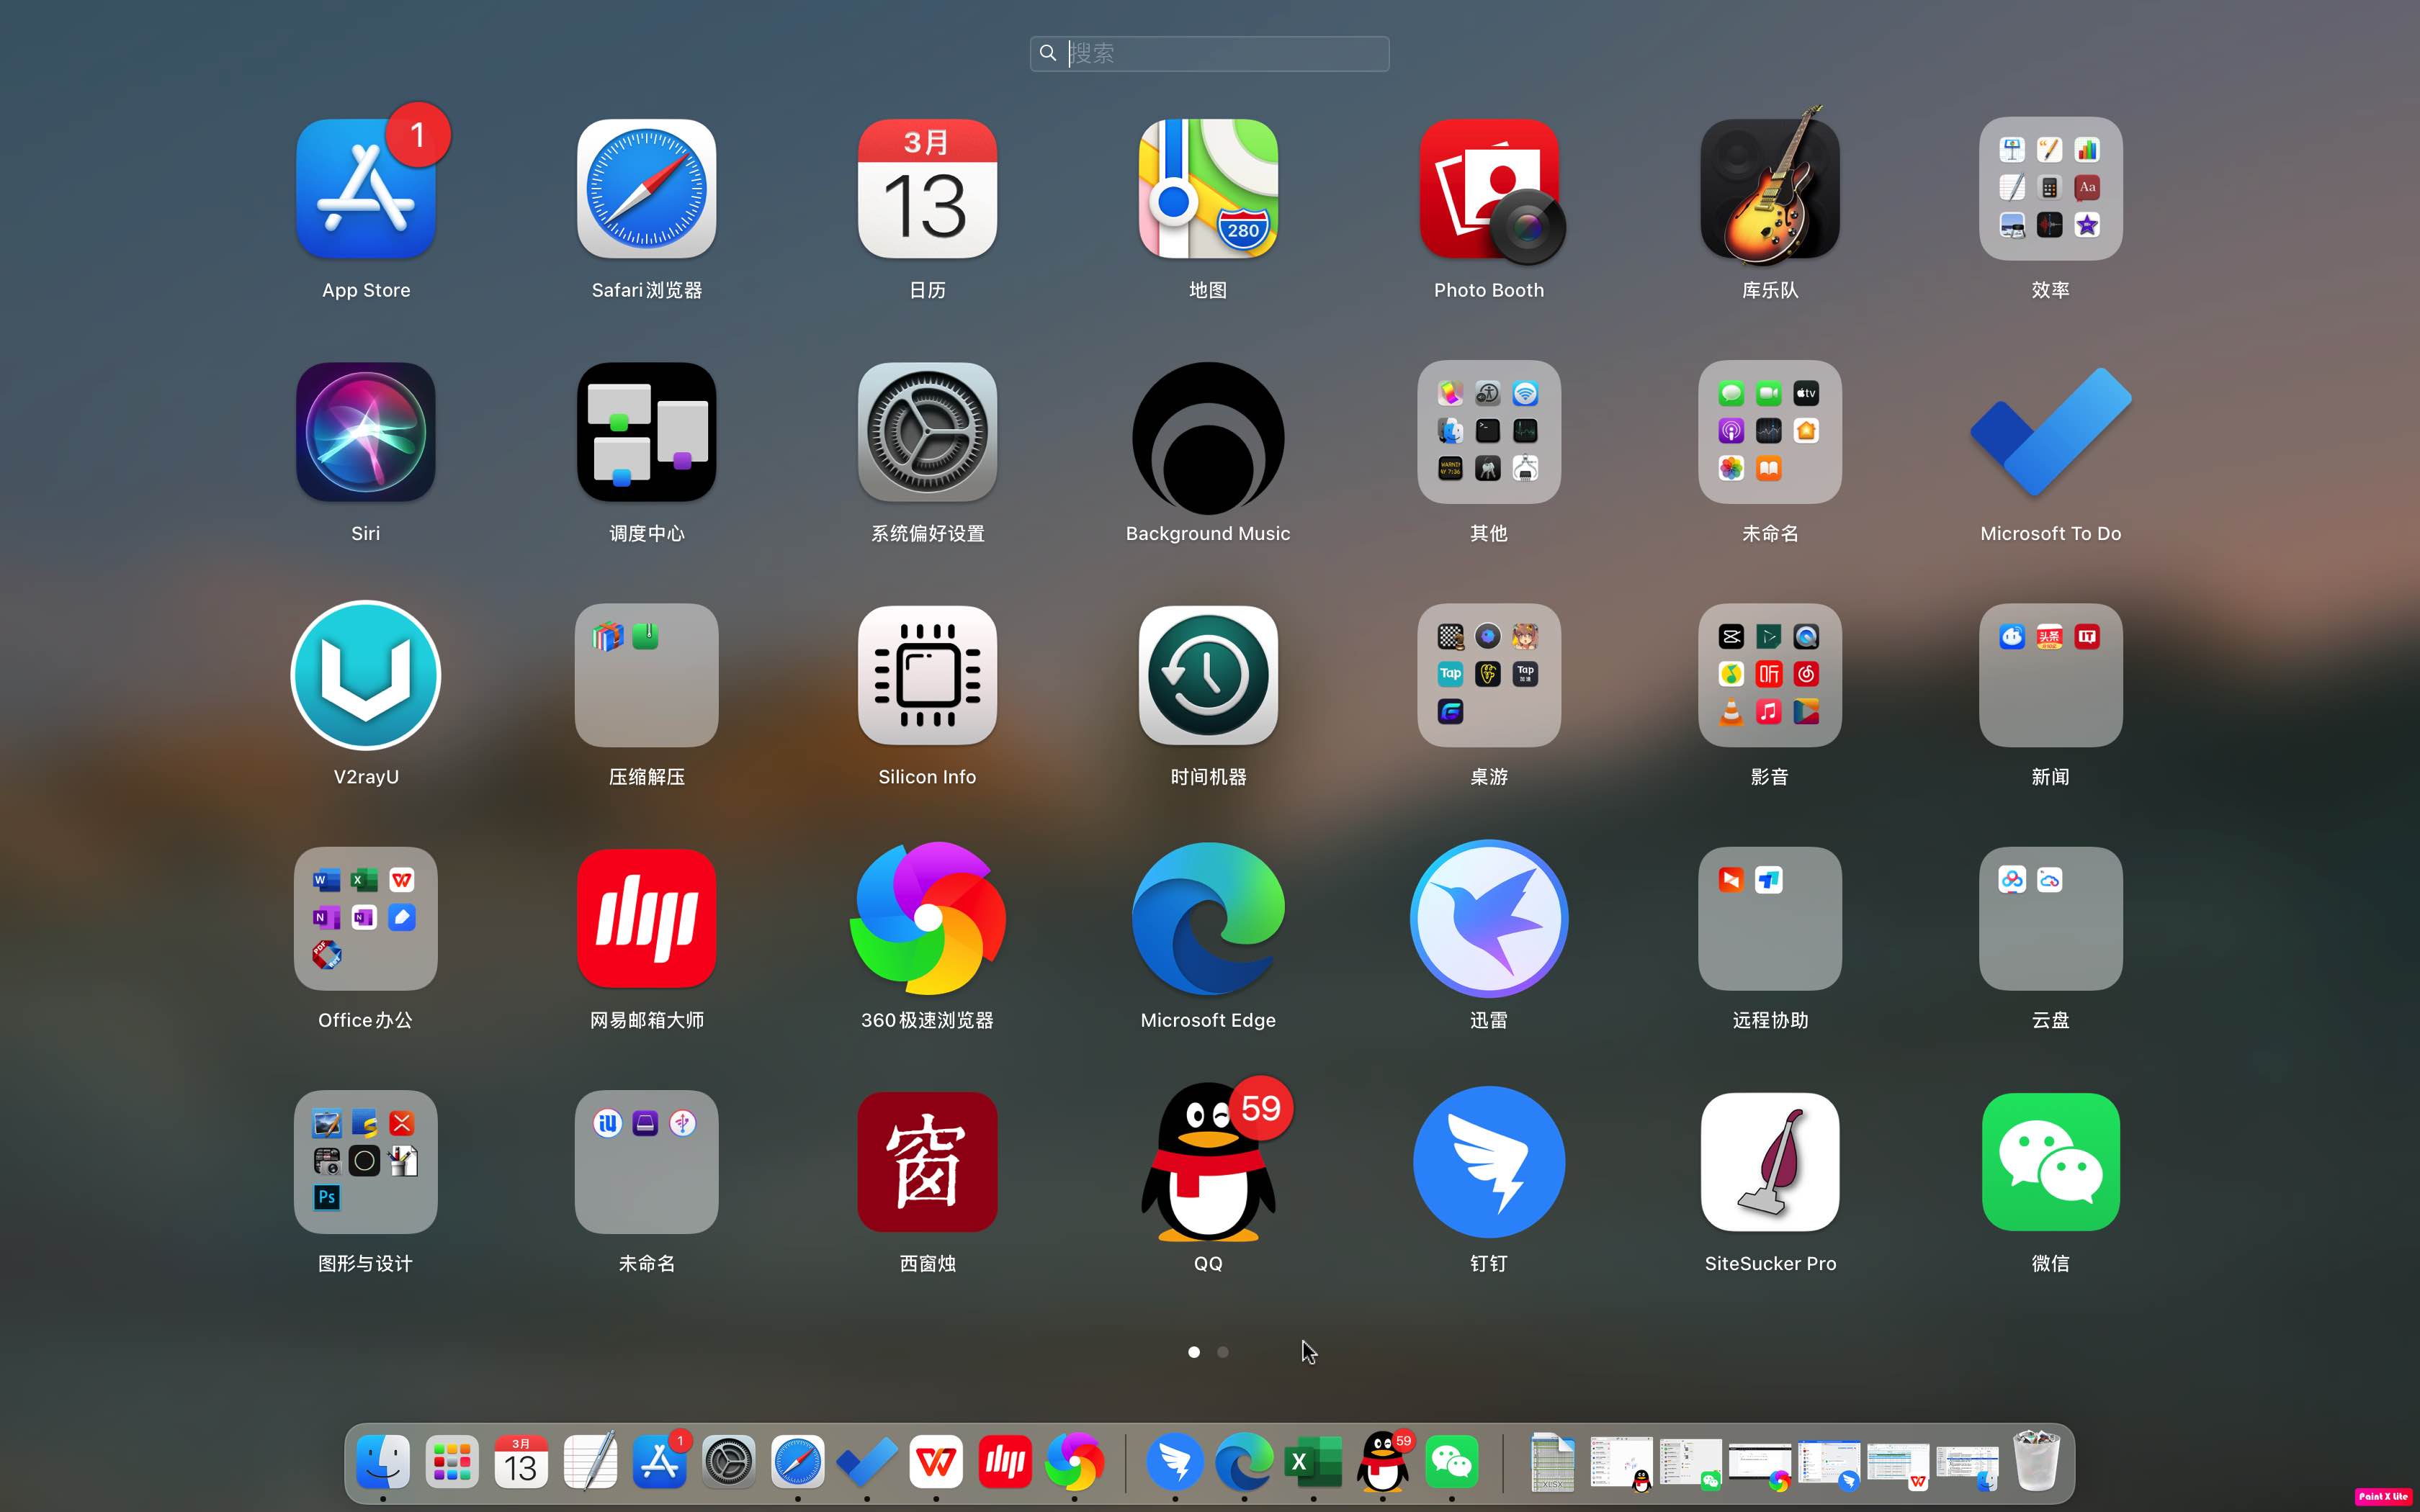Open Finder from the Dock
The width and height of the screenshot is (2420, 1512).
pos(383,1462)
